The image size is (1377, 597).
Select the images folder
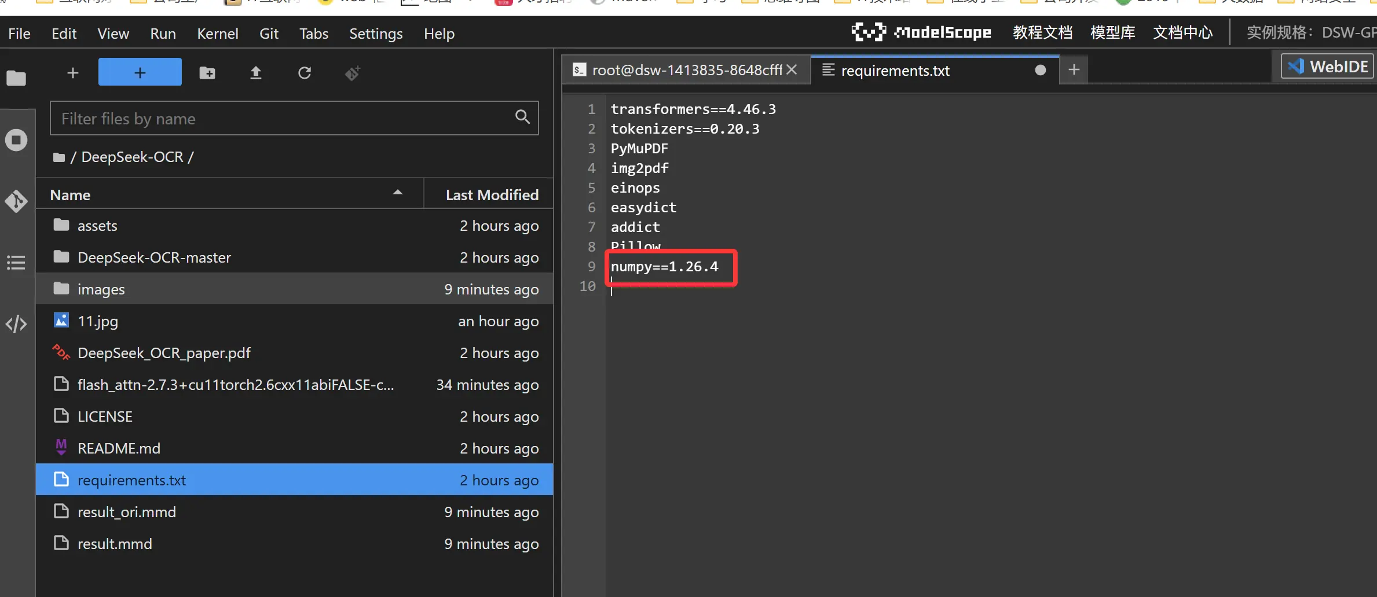point(295,289)
